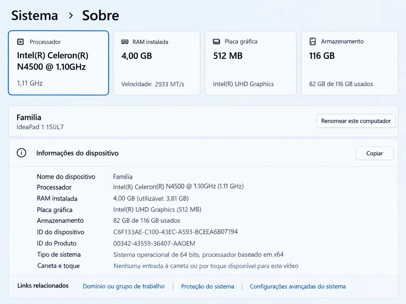Click the IdeaPad 1 15IJL7 model name

(x=40, y=127)
